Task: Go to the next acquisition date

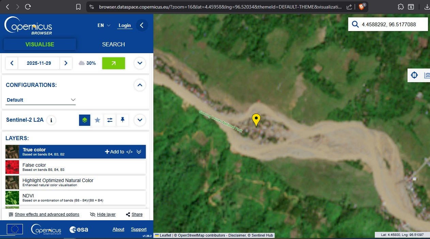Action: click(66, 63)
